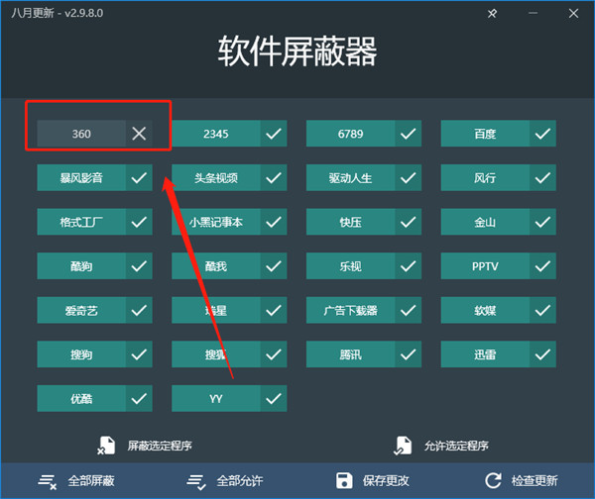
Task: Toggle the 格式工厂 checkmark
Action: (139, 222)
